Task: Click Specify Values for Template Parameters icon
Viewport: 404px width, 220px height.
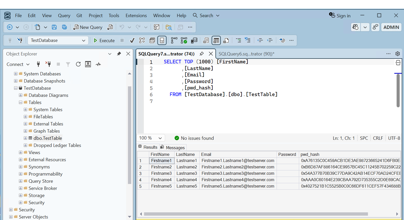Action: 282,40
